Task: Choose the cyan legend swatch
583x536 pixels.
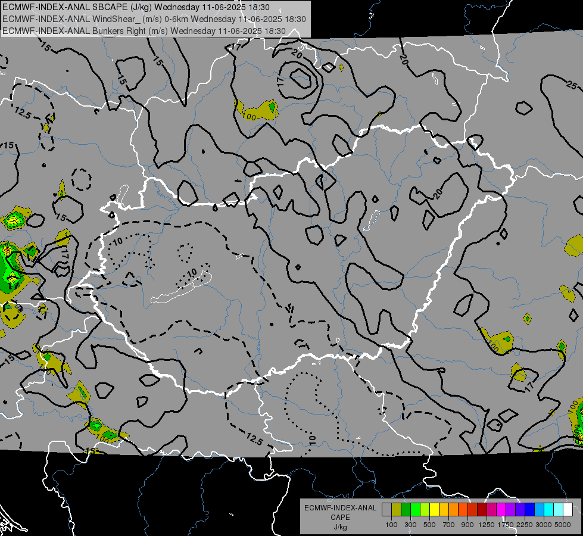Action: [549, 510]
